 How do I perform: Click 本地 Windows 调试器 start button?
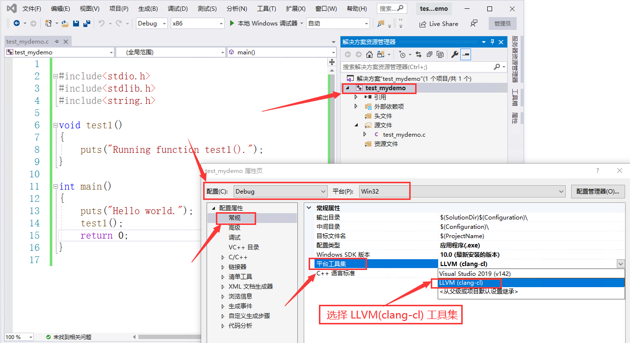pos(263,24)
